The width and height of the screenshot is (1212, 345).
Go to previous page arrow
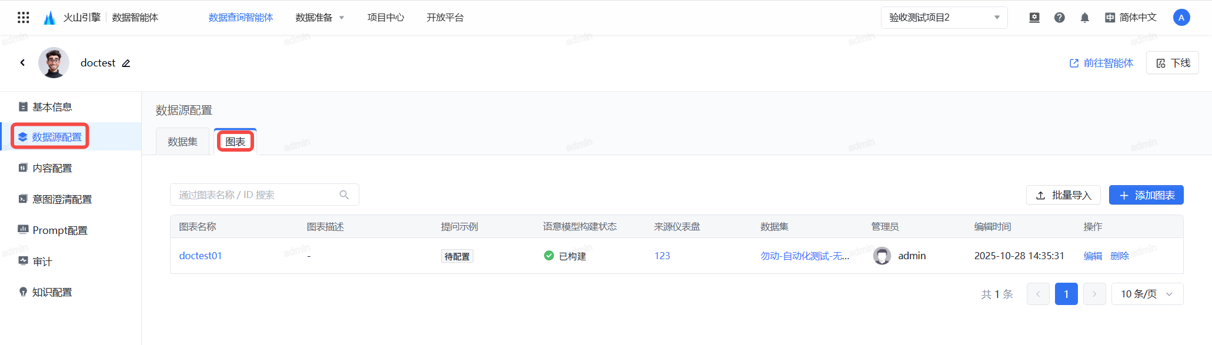(x=1038, y=294)
